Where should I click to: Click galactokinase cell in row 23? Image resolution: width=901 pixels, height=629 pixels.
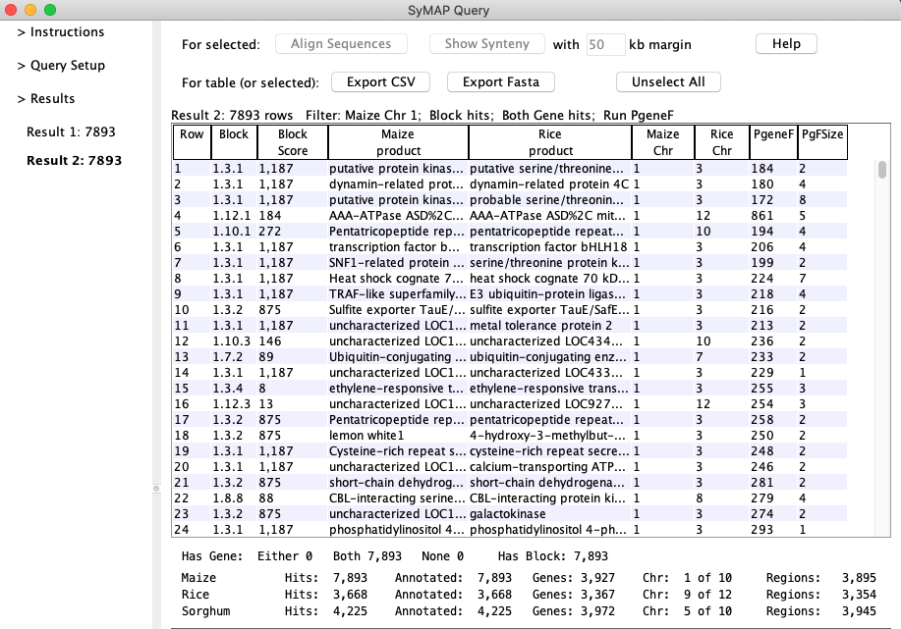[x=550, y=514]
